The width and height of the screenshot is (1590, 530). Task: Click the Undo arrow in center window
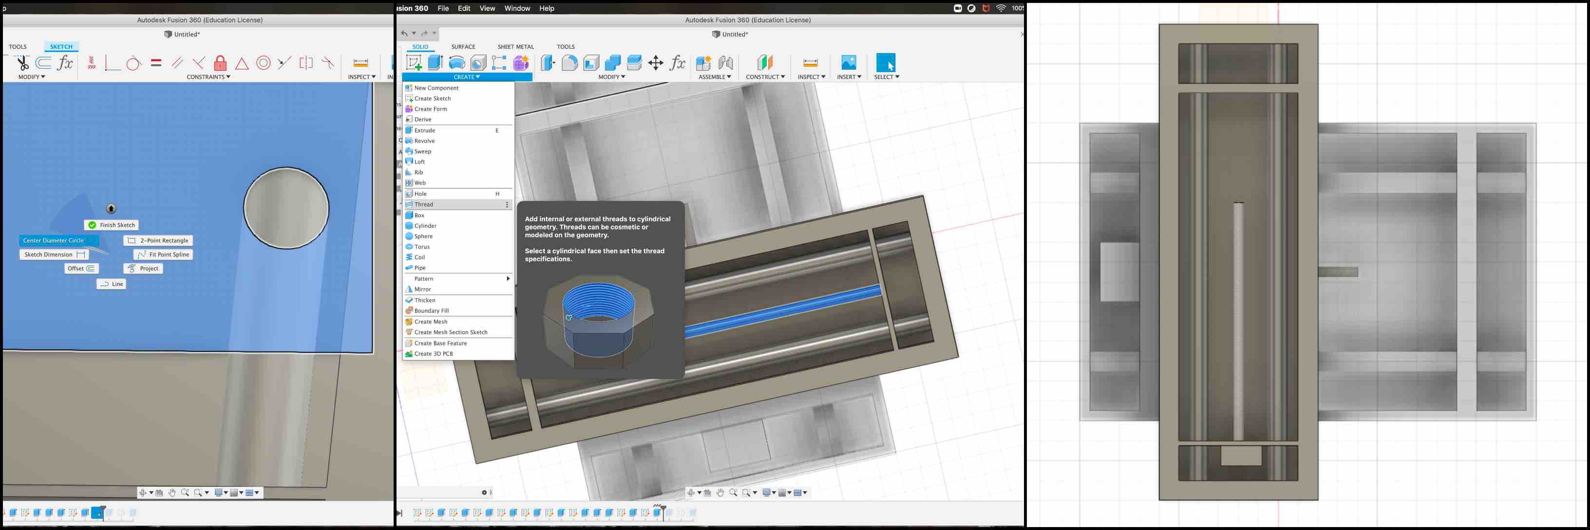tap(404, 33)
